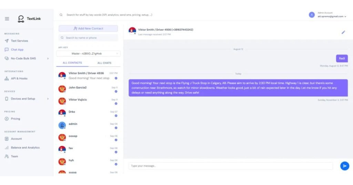Select the hyh contact name
Viewport: 353px width, 185px height.
[71, 160]
